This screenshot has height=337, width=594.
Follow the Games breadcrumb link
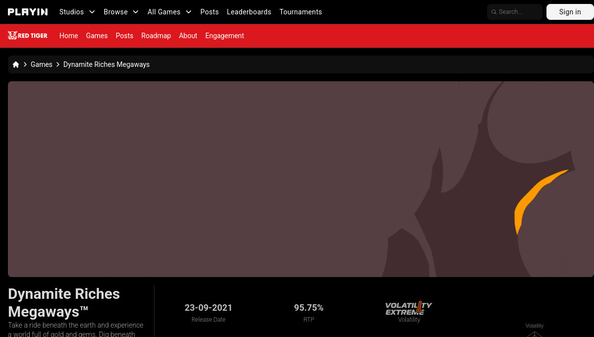click(42, 64)
